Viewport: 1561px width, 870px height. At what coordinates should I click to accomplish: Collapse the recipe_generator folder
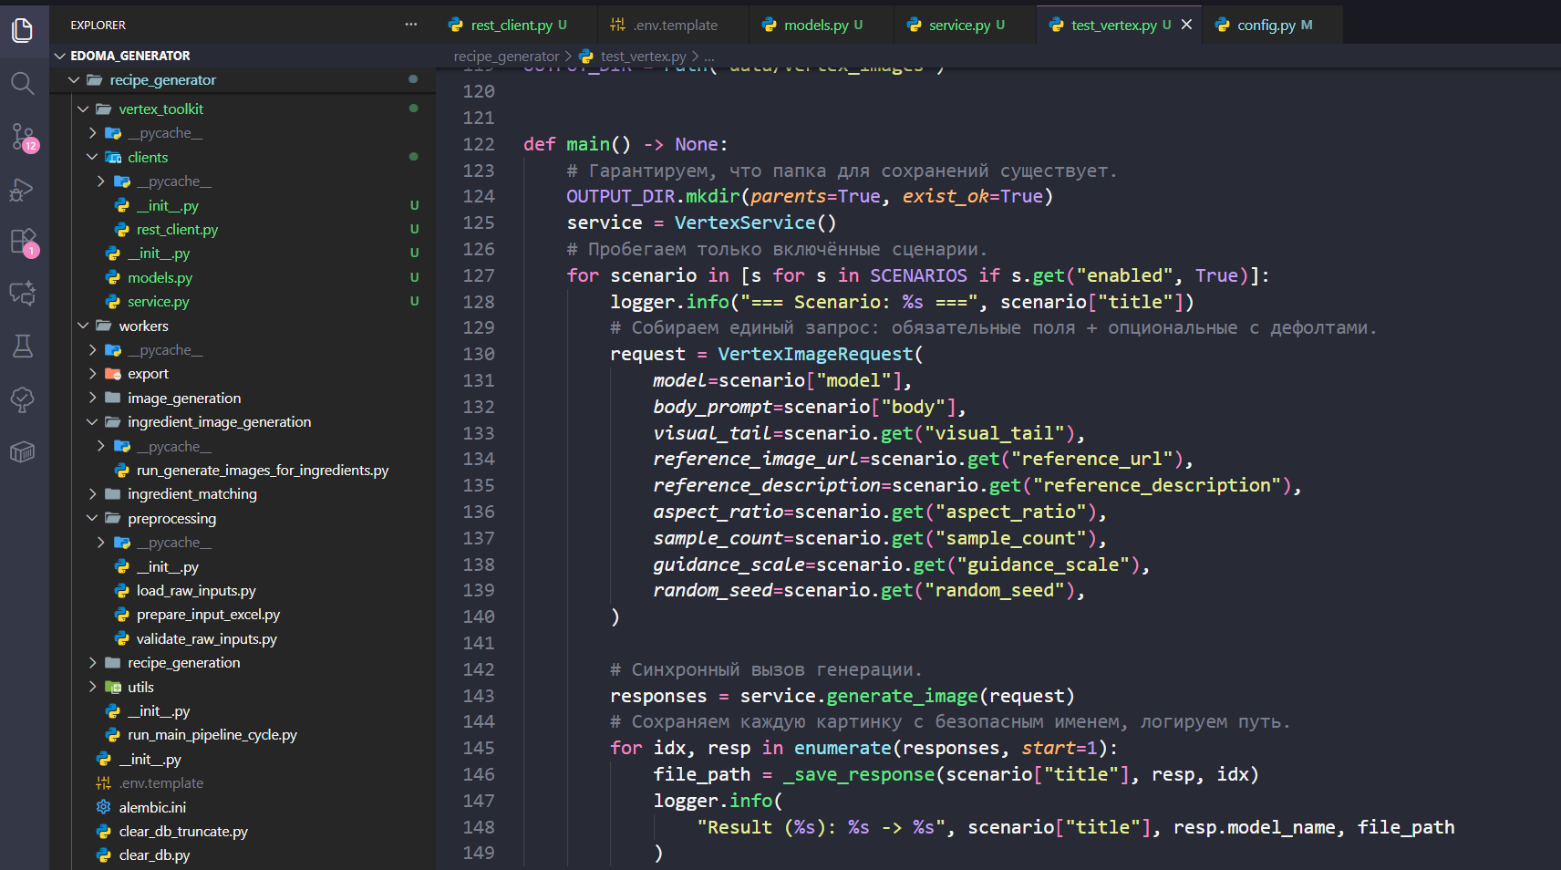74,80
